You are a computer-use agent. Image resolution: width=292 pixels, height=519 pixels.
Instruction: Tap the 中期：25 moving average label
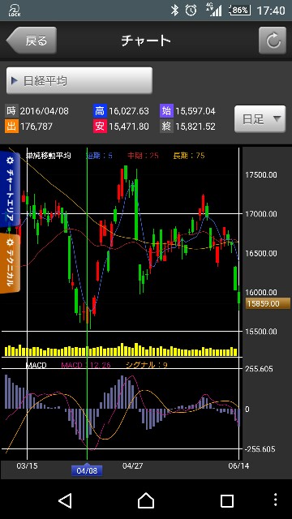[x=143, y=156]
